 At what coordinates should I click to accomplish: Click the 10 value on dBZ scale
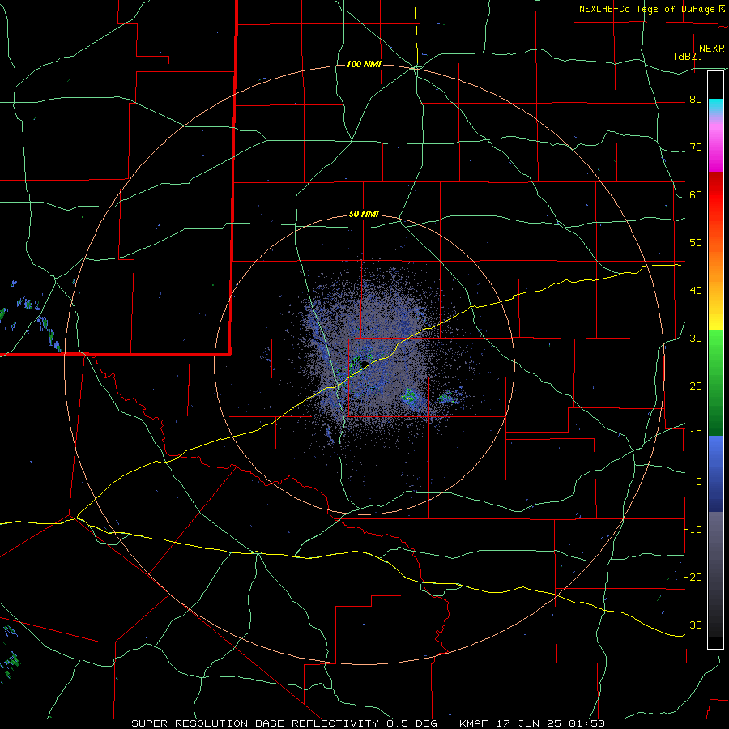click(x=696, y=434)
